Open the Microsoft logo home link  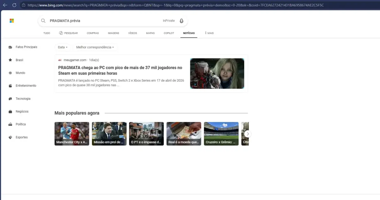tap(12, 21)
